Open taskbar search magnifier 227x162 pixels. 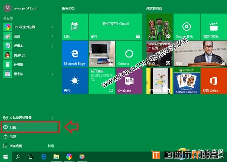tap(18, 157)
